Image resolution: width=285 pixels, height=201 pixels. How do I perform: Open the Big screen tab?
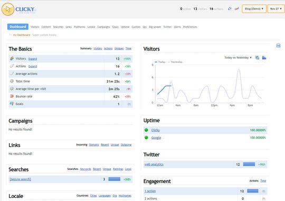[x=155, y=27]
